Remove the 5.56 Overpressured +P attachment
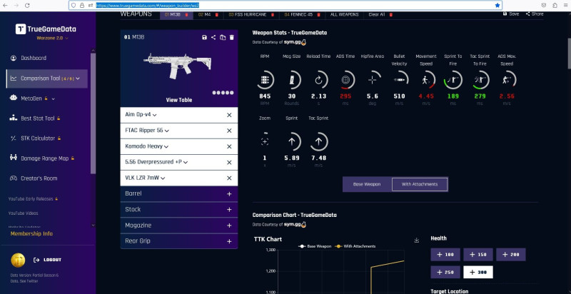Screen dimensions: 571x294 click(229, 162)
